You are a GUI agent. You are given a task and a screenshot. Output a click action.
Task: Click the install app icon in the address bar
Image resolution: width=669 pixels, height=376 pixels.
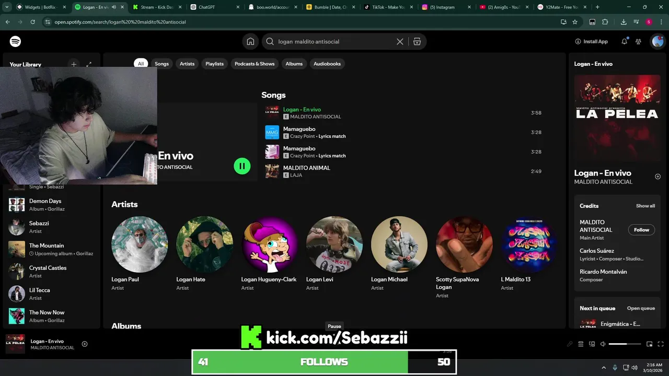tap(563, 22)
